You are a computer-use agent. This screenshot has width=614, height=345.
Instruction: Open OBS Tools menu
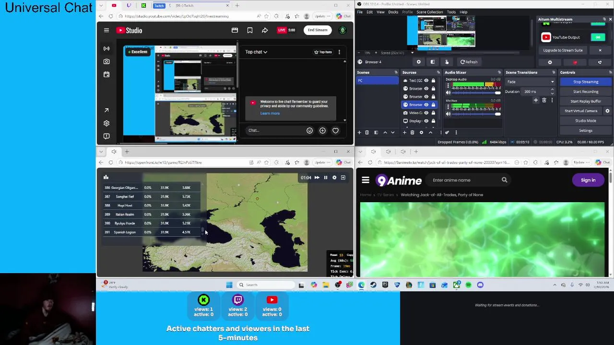pos(451,12)
